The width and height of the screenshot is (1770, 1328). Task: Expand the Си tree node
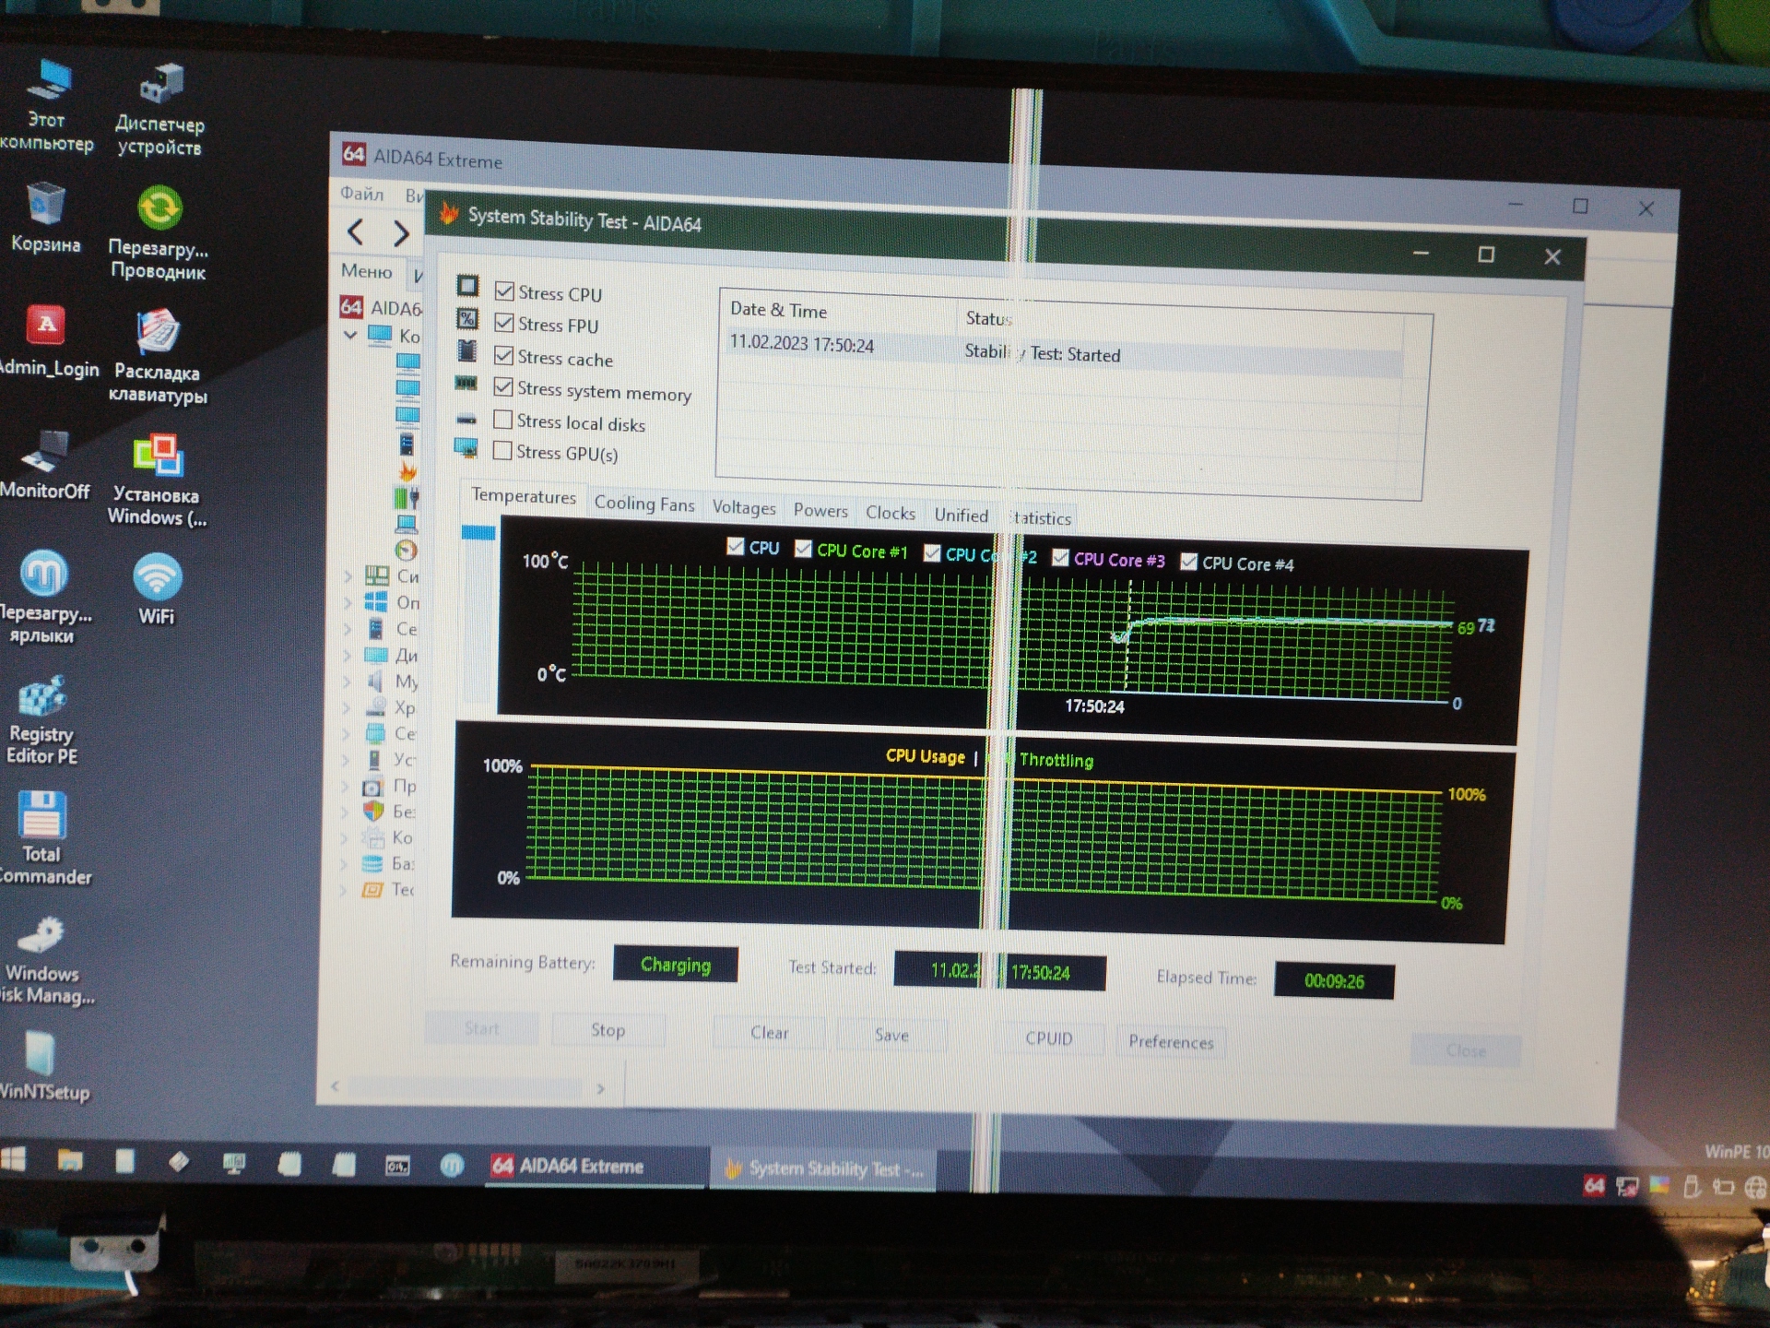348,575
